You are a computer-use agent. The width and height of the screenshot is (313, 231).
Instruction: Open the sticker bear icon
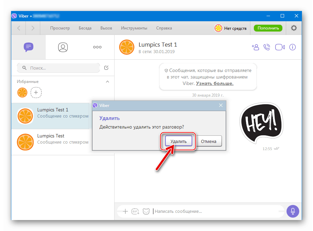(146, 211)
